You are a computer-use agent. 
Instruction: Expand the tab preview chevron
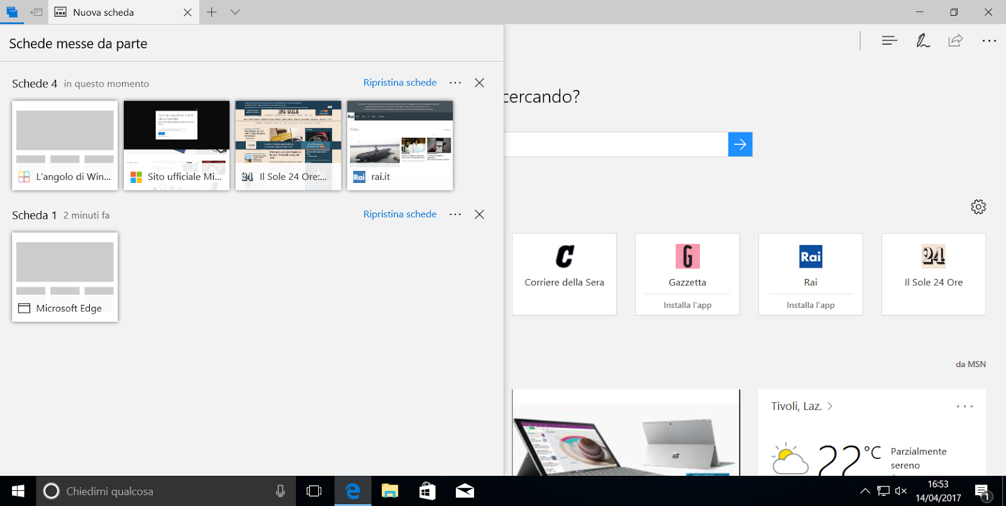pos(235,12)
